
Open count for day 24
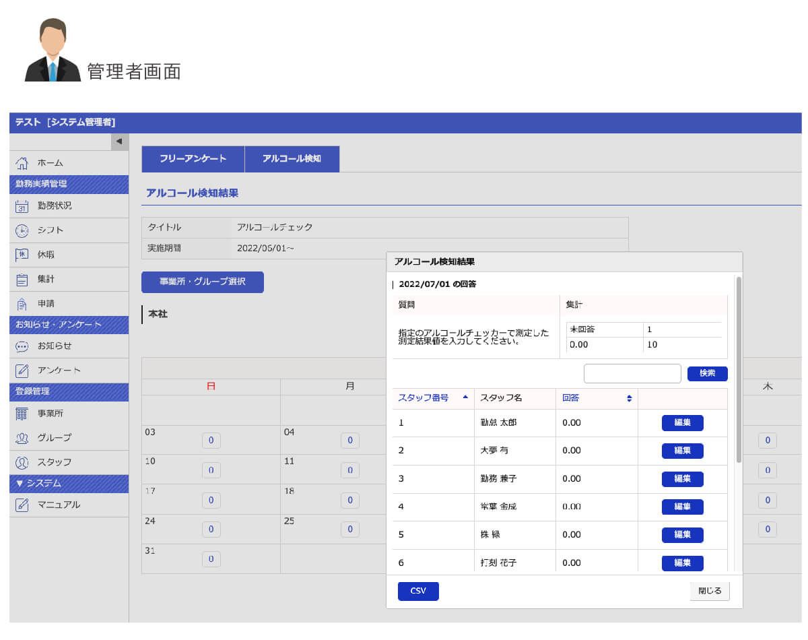[211, 530]
